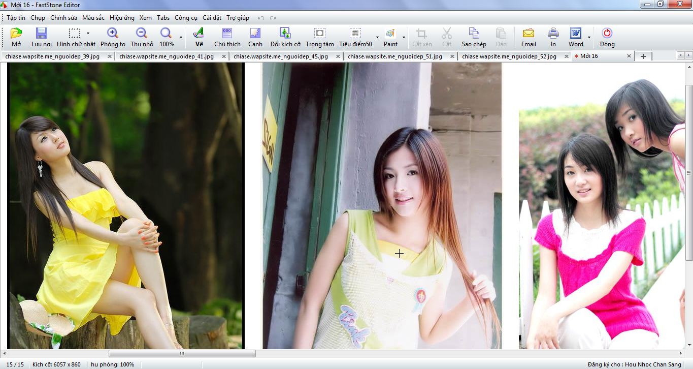Open dropdown arrow beside Word
The height and width of the screenshot is (369, 693).
(589, 38)
